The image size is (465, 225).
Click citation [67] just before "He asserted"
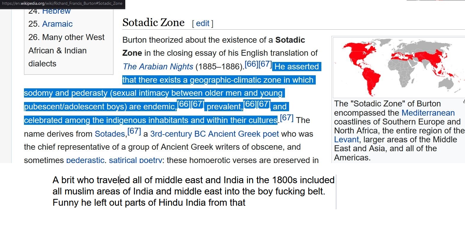(265, 64)
